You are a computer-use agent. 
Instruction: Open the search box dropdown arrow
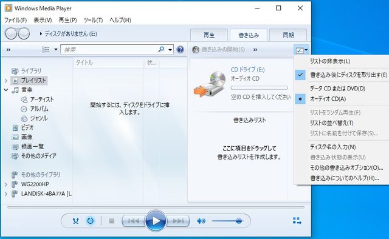coord(170,50)
